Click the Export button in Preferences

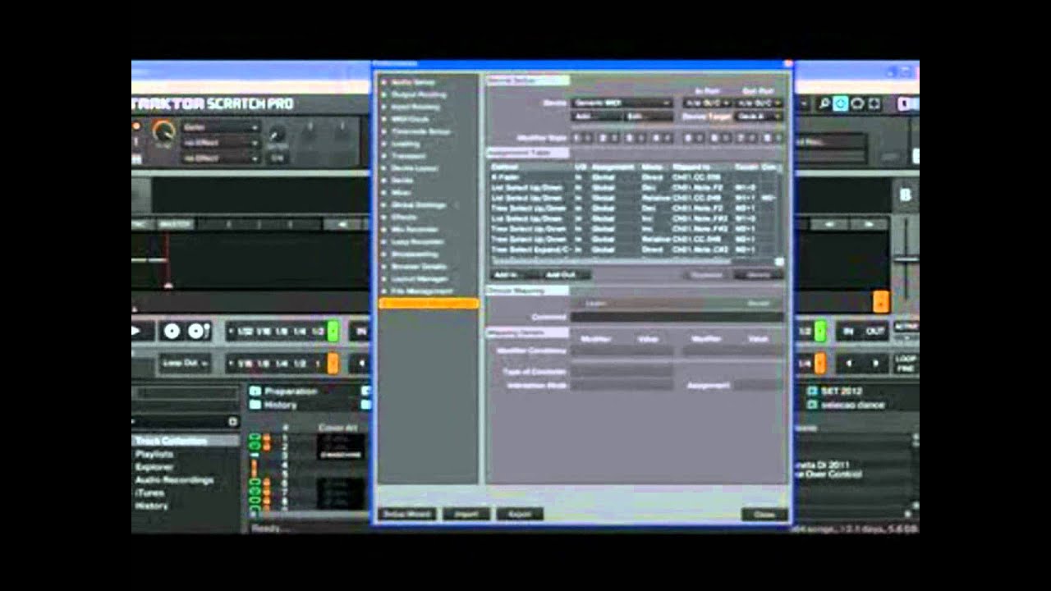(519, 514)
